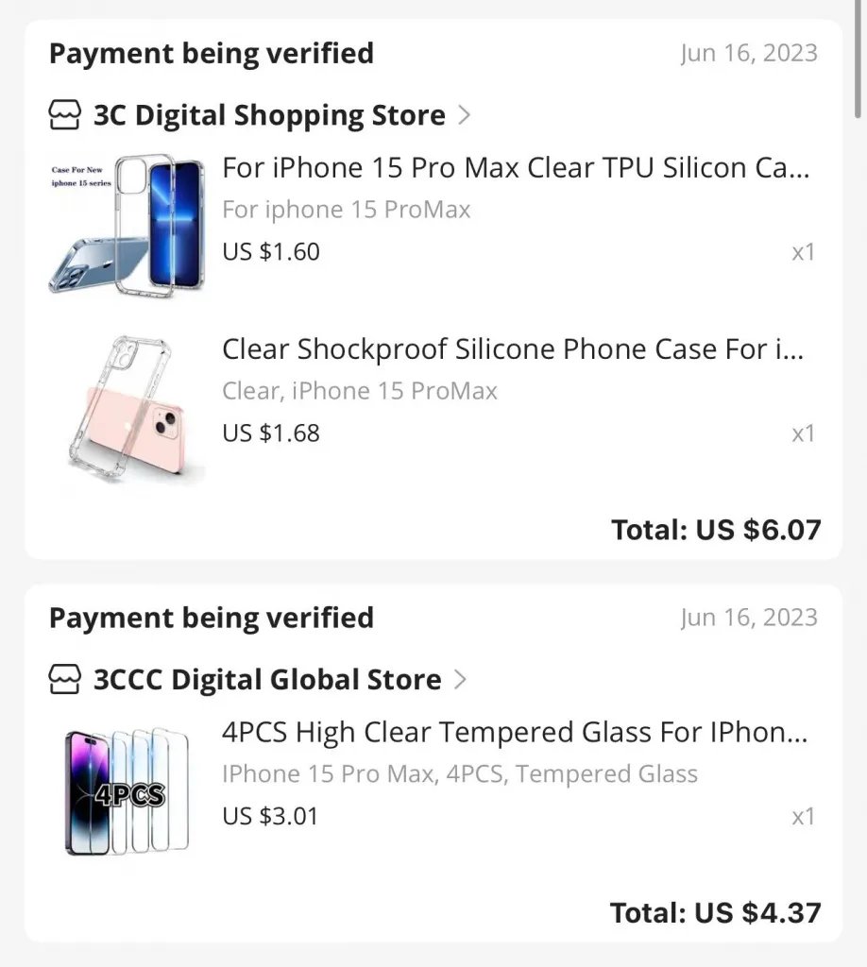Click the US $1.60 item price
867x967 pixels.
pos(271,252)
